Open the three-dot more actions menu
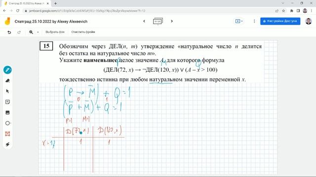Screen dimensions: 316x177 [x=254, y=21]
